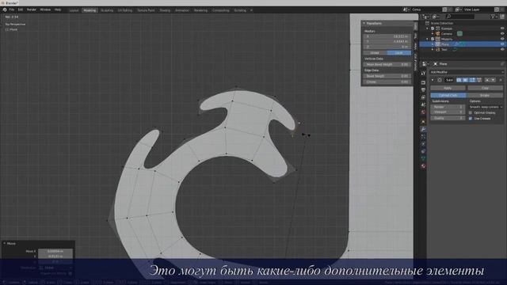Hide the Модель collection with eye icon
This screenshot has width=507, height=285.
click(x=502, y=39)
